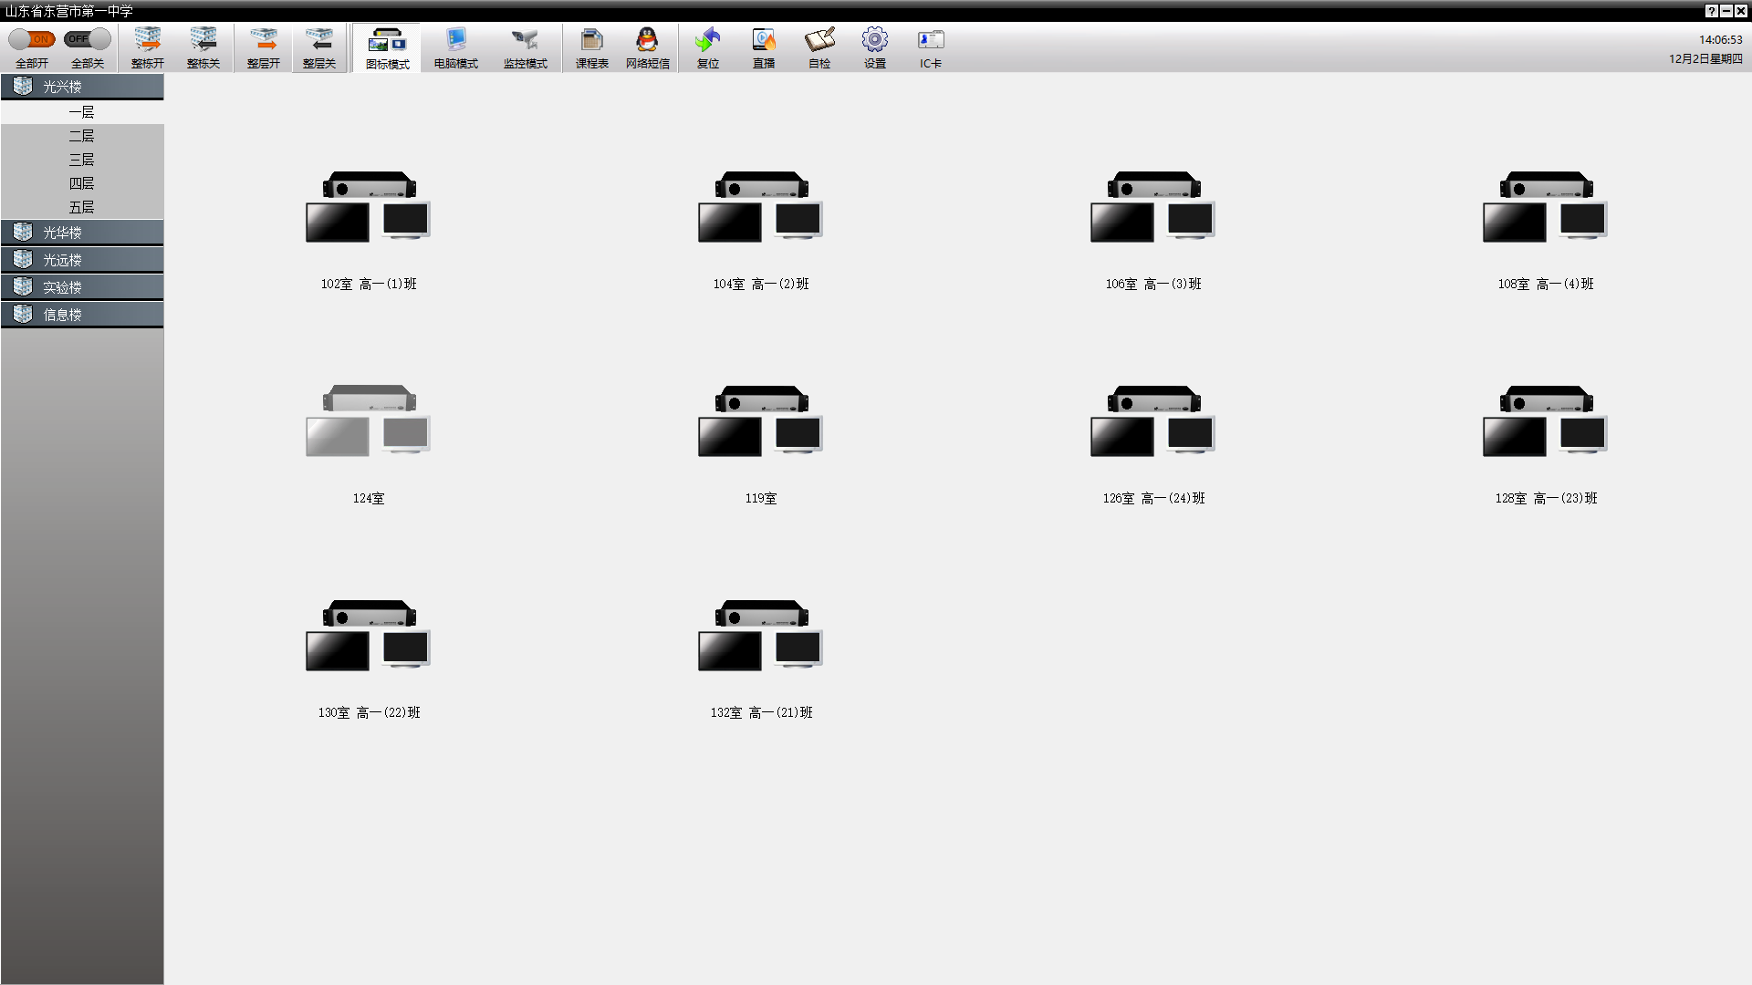The width and height of the screenshot is (1752, 985).
Task: Open the 课程表 schedule icon
Action: coord(591,41)
